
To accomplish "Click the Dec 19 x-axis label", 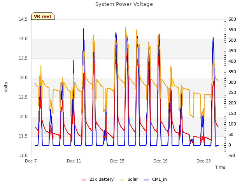I will click(x=160, y=161).
